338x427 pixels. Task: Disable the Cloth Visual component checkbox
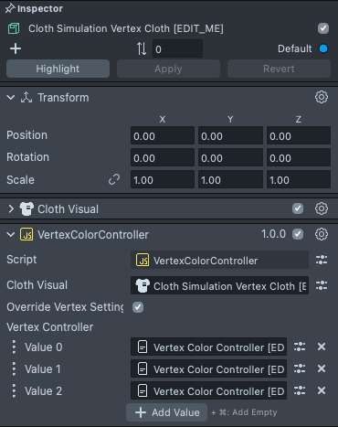coord(298,208)
